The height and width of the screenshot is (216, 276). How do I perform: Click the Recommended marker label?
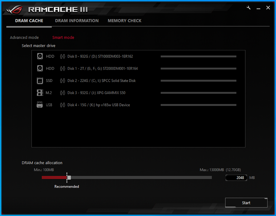(67, 187)
